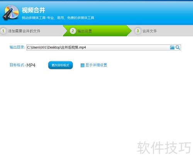
Task: Click the 视频合并 title text
Action: point(33,10)
